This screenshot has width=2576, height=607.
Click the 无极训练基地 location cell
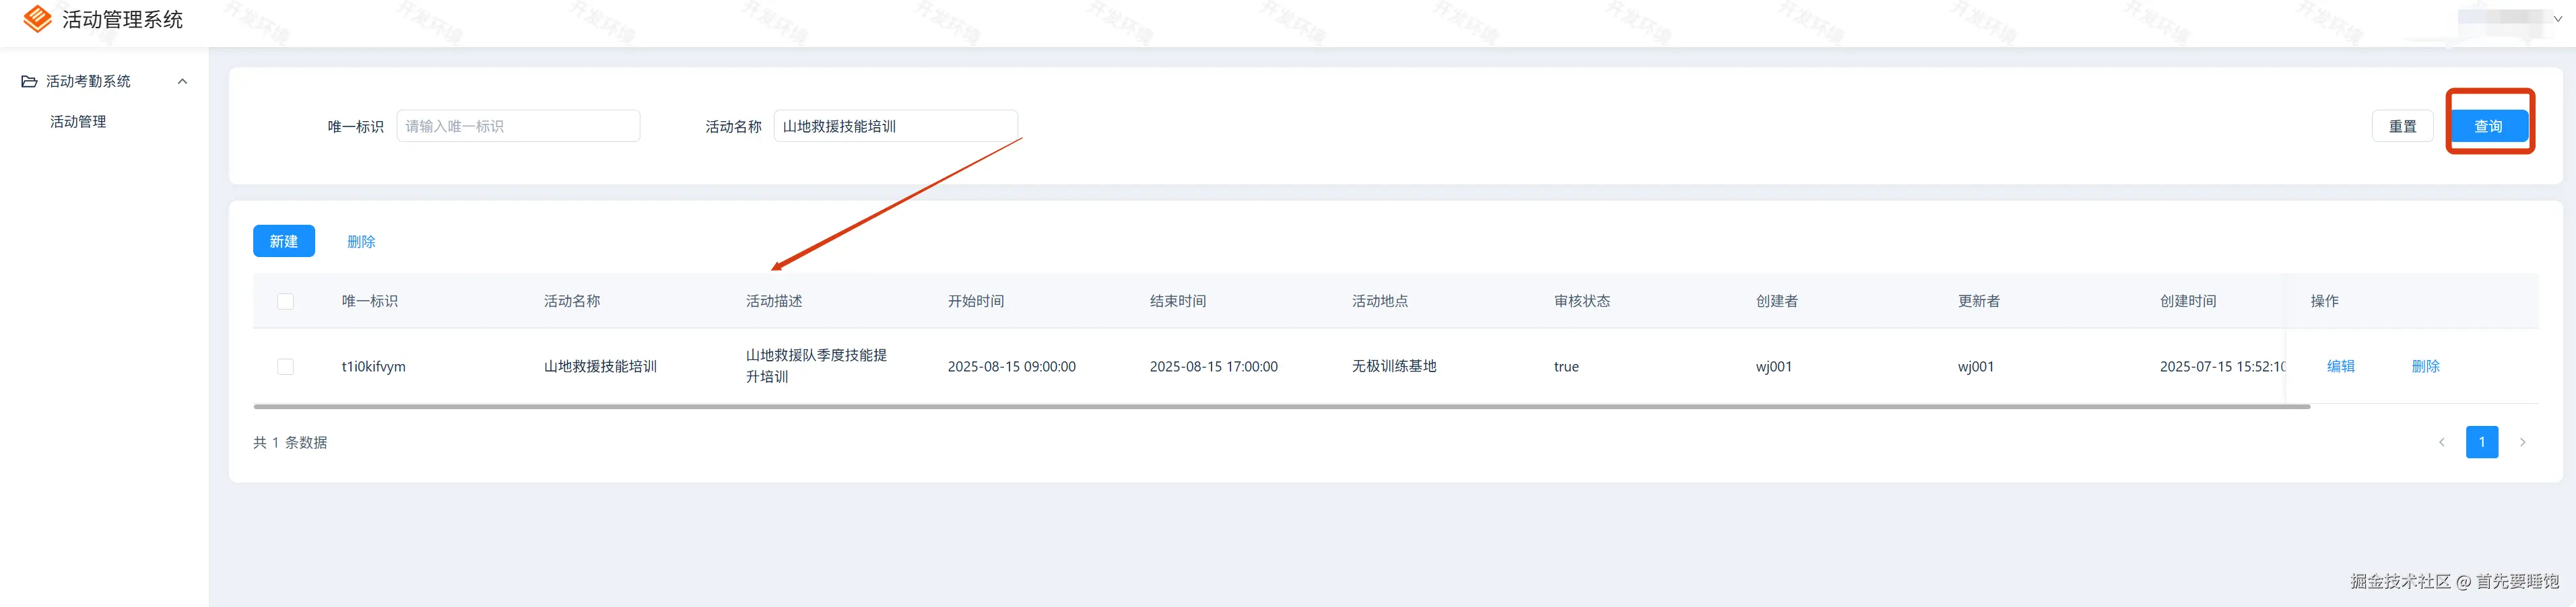point(1394,366)
